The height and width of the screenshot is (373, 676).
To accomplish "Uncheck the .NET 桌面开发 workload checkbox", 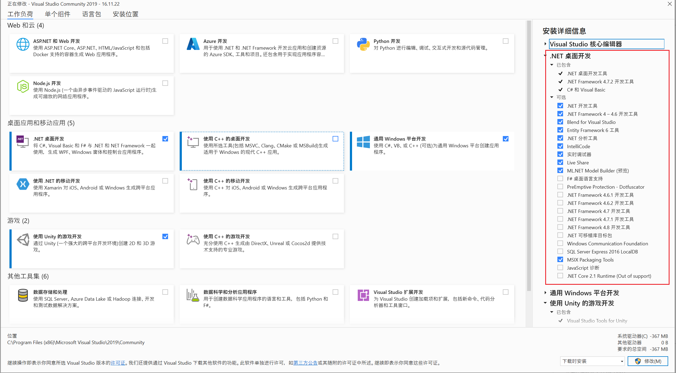I will pos(165,139).
